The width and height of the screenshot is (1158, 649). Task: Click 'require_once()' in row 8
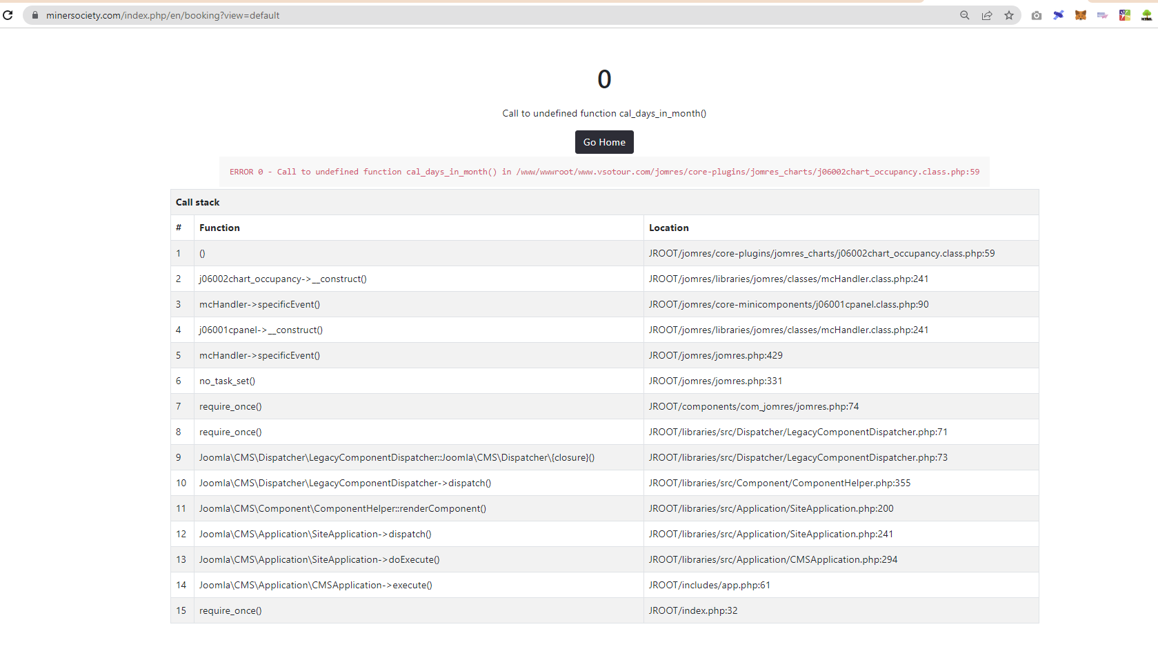[x=230, y=432]
